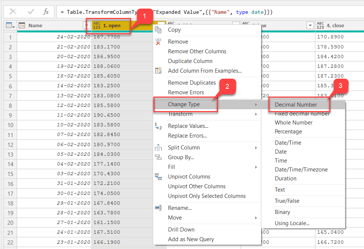Click the fx formula function icon

point(46,12)
